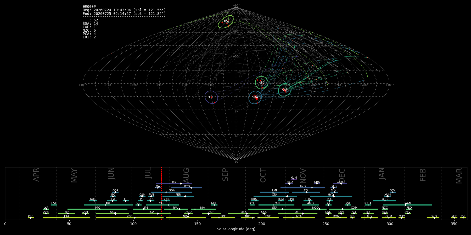Viewport: 471px width, 235px height.
Task: Click the CAP radiant circle
Action: tap(285, 90)
